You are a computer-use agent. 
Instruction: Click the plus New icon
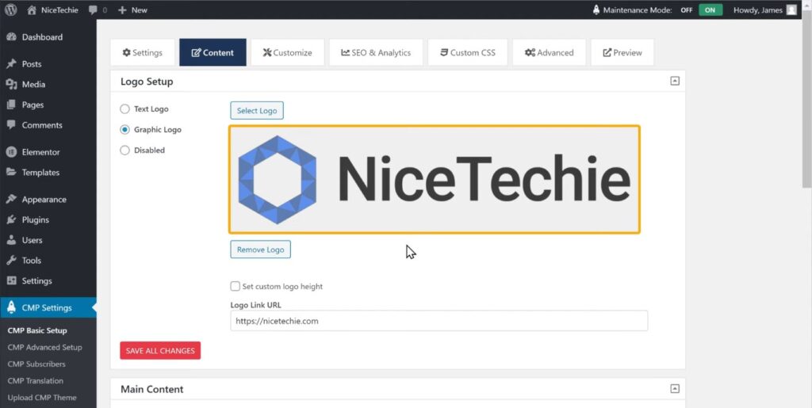122,10
